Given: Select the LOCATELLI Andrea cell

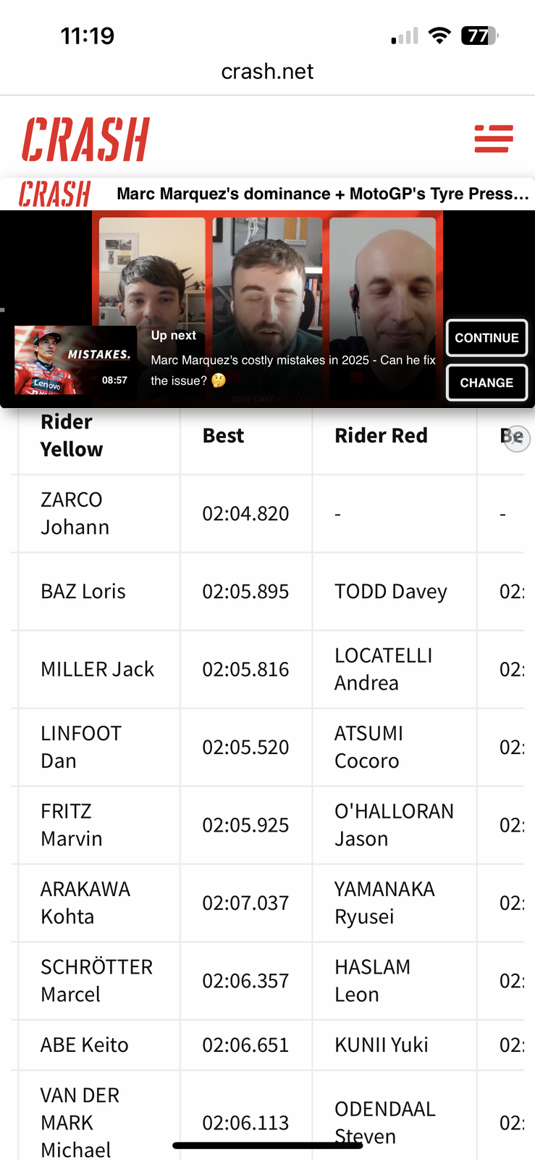Looking at the screenshot, I should pos(395,669).
